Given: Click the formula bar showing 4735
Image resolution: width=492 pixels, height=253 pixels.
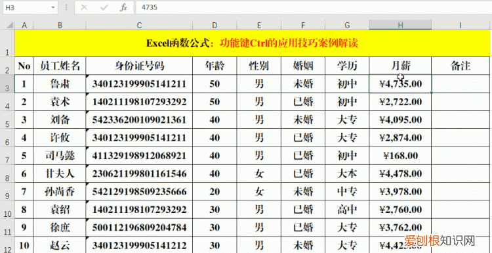Looking at the screenshot, I should click(314, 7).
